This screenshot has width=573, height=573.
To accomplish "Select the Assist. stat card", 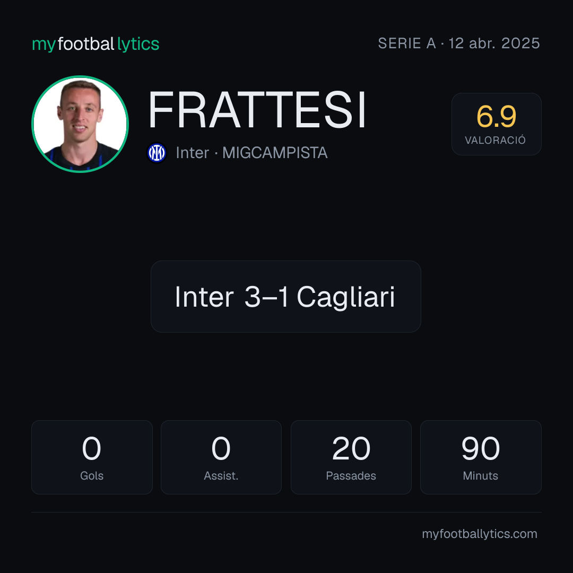I will [221, 457].
